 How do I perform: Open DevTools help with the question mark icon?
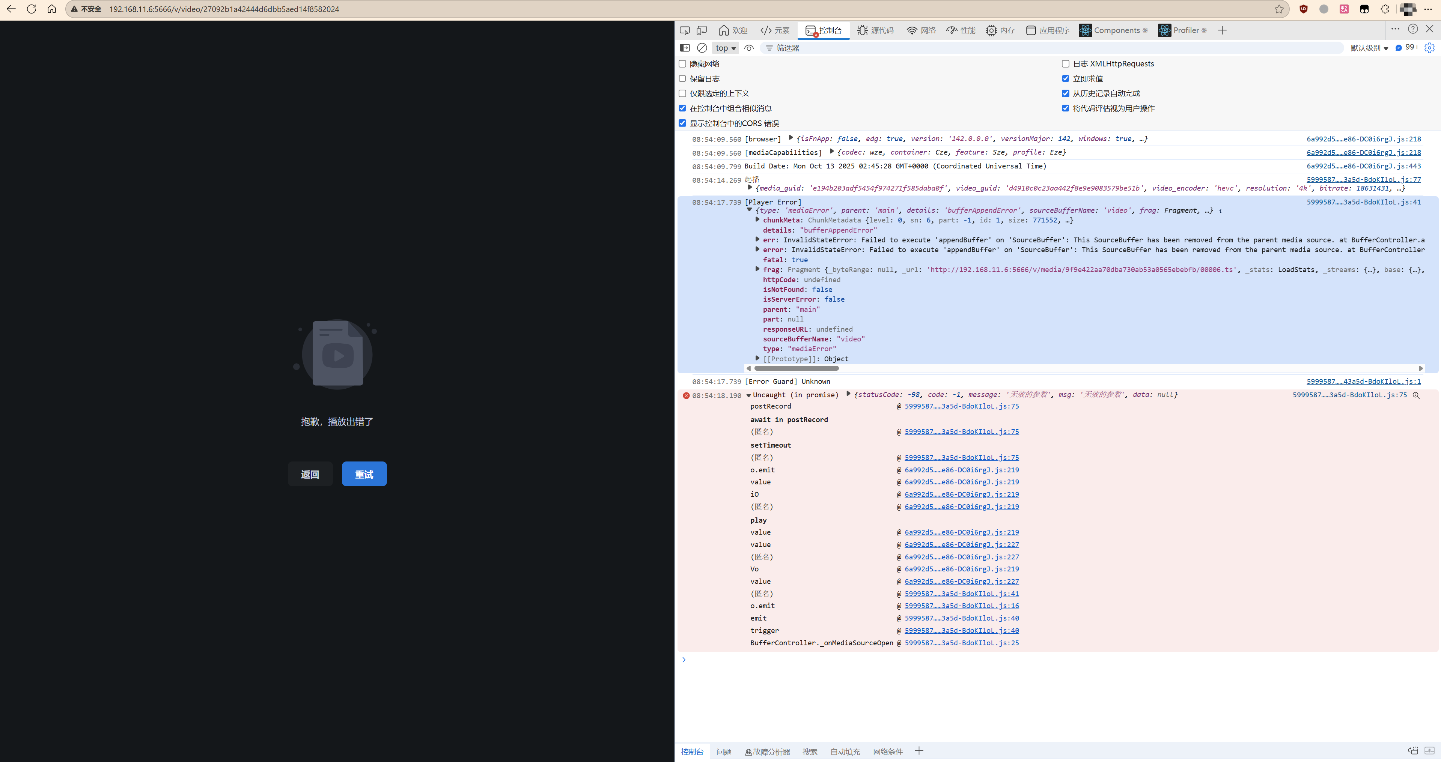[x=1413, y=29]
